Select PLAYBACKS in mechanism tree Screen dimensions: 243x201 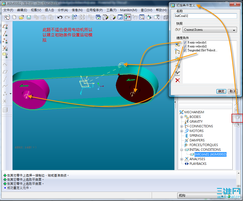click(198, 164)
